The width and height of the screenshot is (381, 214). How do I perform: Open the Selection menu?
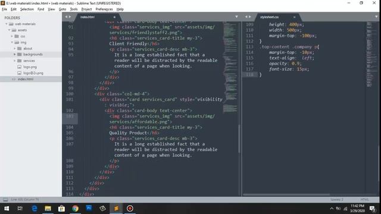[27, 10]
